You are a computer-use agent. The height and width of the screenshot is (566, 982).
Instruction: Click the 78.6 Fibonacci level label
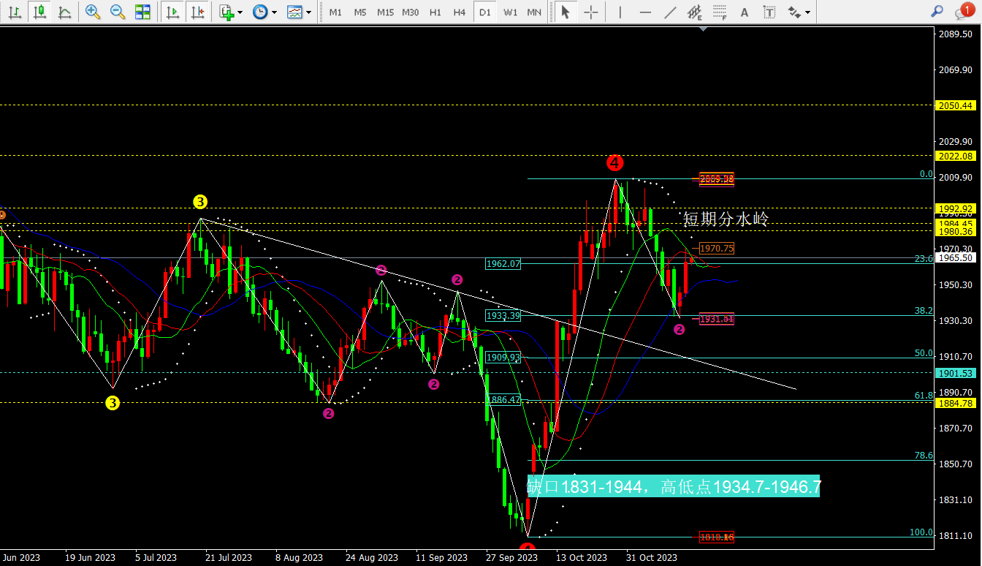[924, 455]
